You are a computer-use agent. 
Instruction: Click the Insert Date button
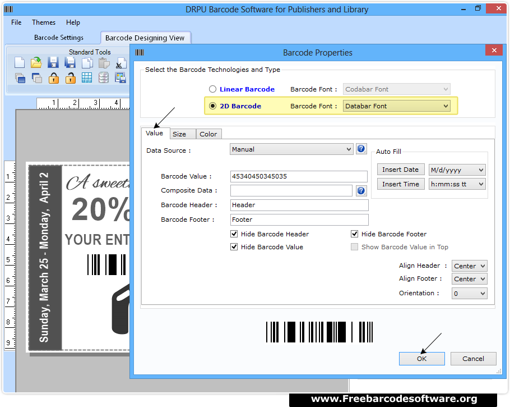(401, 170)
